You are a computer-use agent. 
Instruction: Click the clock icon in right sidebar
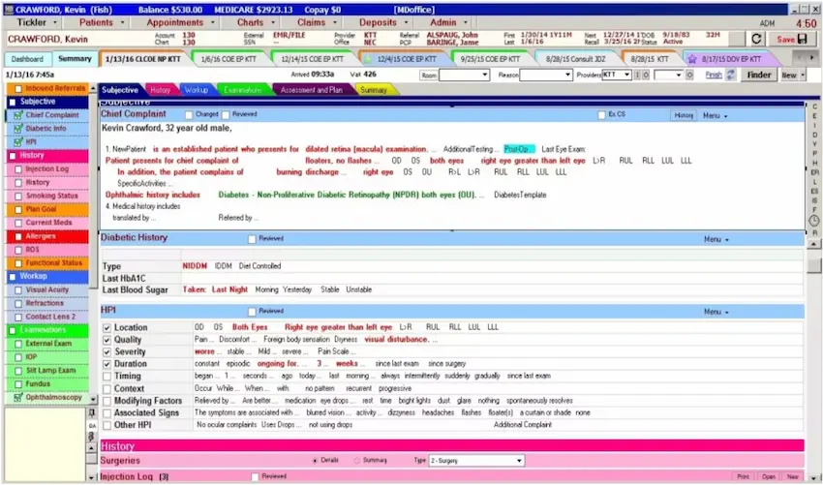point(814,220)
